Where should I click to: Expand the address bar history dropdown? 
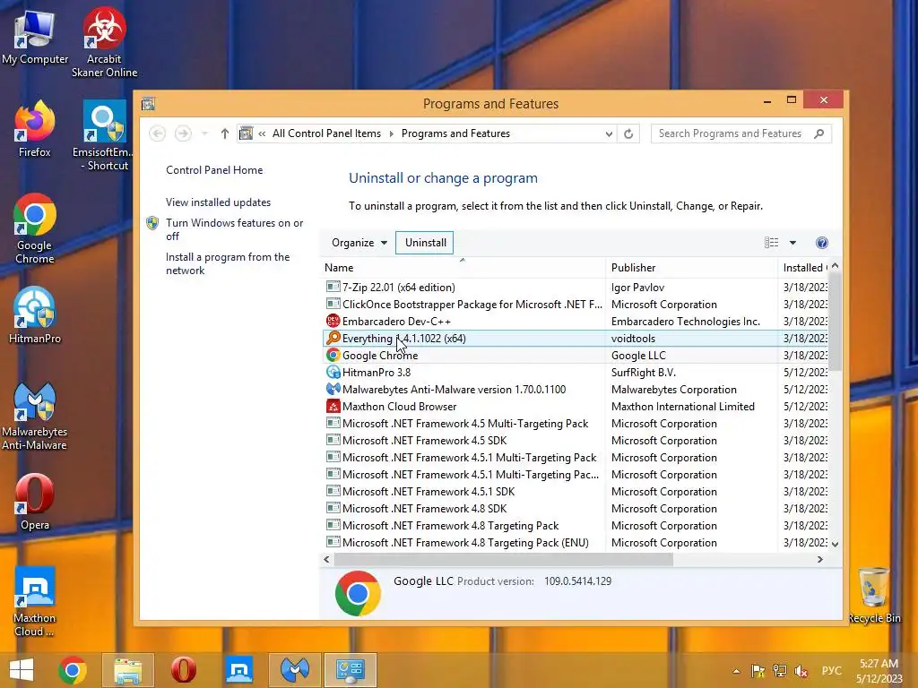click(x=609, y=134)
